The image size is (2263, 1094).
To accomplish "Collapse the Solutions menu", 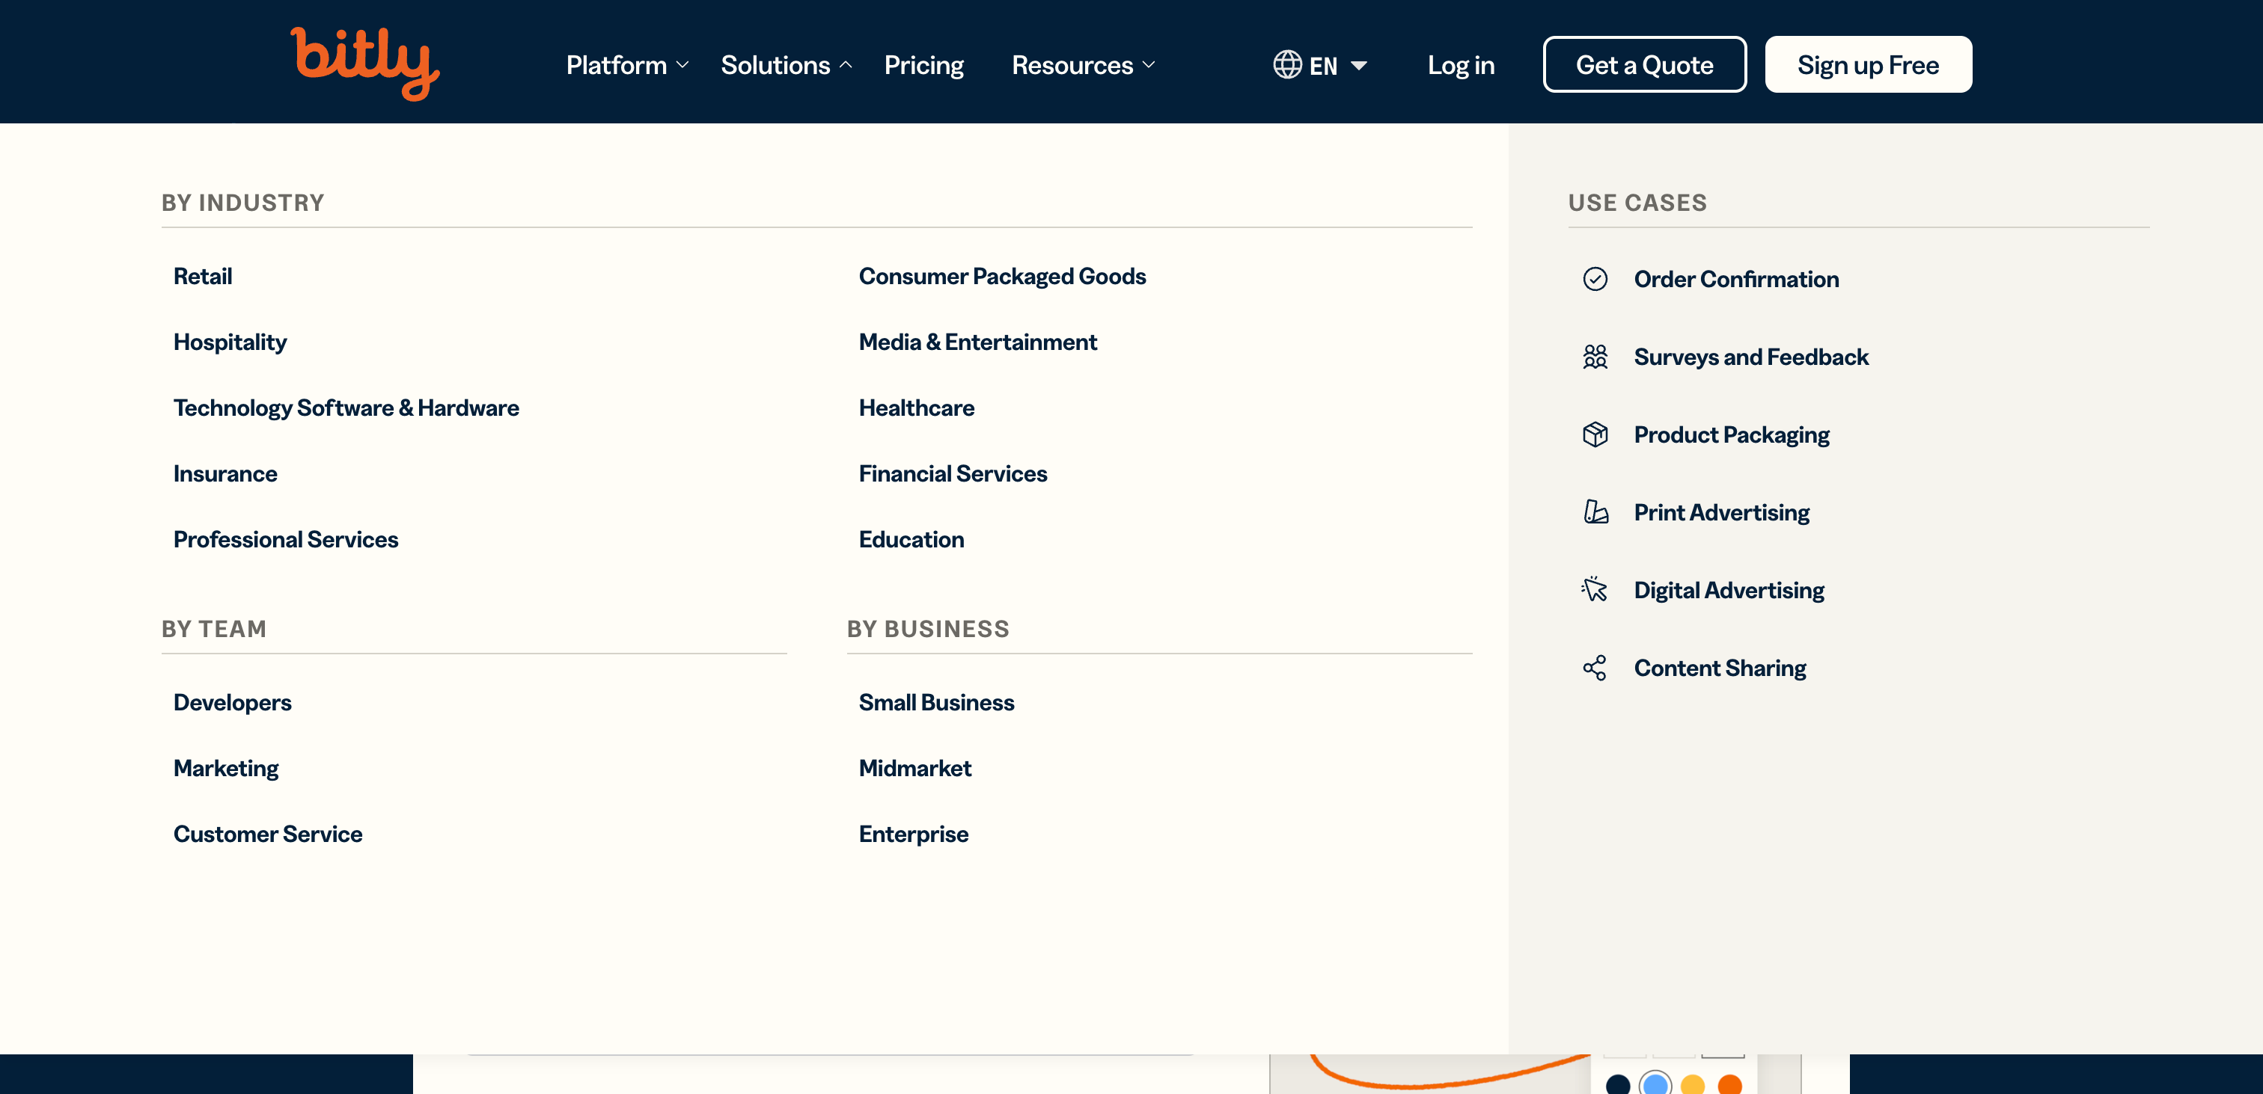I will pos(785,65).
